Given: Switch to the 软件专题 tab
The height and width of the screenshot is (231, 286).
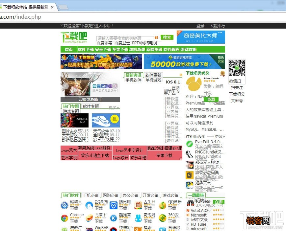Looking at the screenshot, I should (91, 106).
